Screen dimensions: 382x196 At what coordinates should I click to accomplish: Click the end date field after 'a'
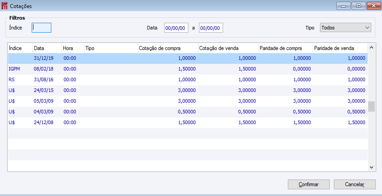[x=211, y=28]
